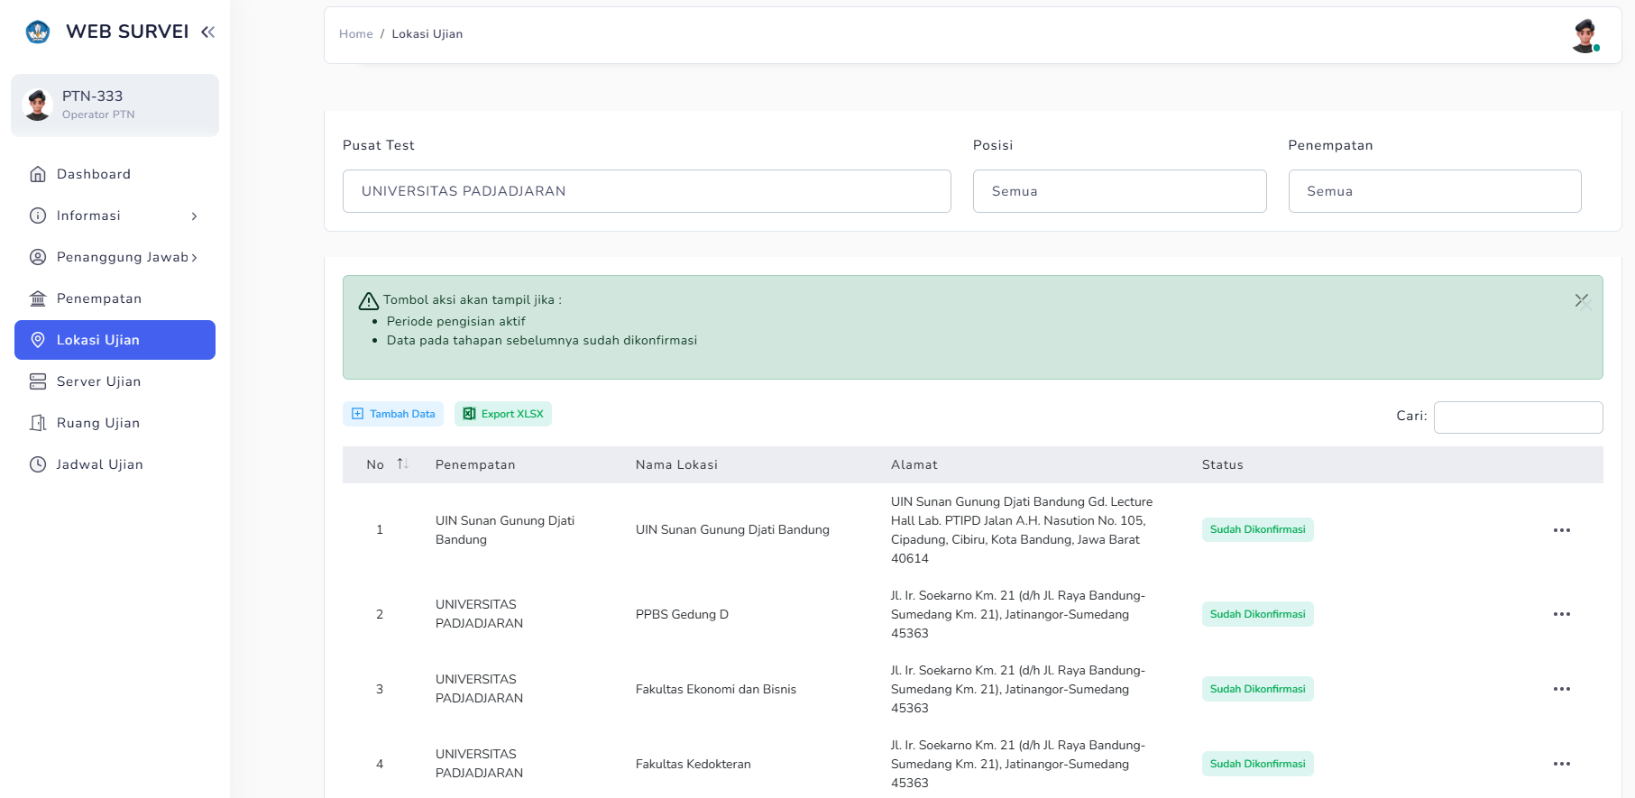Click 'PPBS Gedung D' location name
This screenshot has width=1635, height=798.
682,614
